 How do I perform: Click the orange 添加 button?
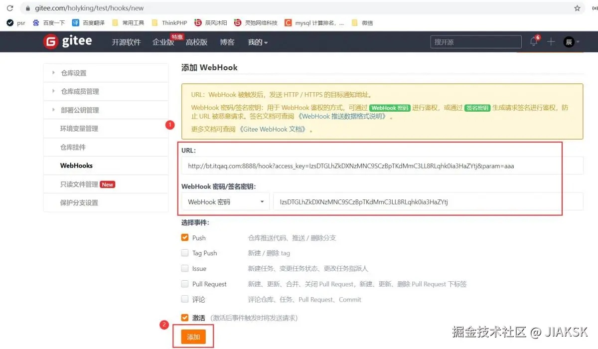coord(193,337)
